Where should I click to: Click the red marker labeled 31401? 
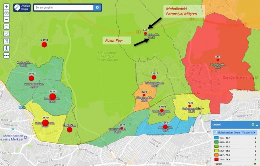click(45, 123)
